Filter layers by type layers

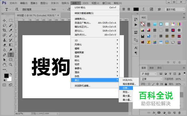(x=170, y=74)
